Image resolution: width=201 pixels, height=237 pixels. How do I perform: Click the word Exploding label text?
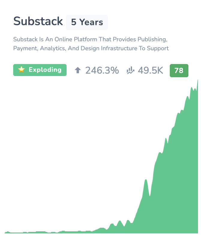pyautogui.click(x=45, y=70)
